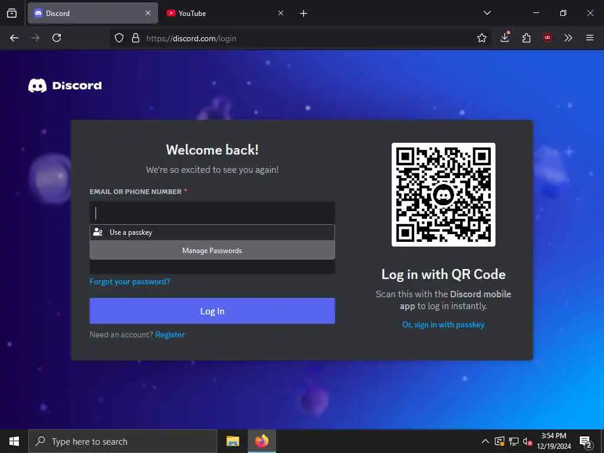
Task: Click the Discord logo
Action: click(65, 86)
